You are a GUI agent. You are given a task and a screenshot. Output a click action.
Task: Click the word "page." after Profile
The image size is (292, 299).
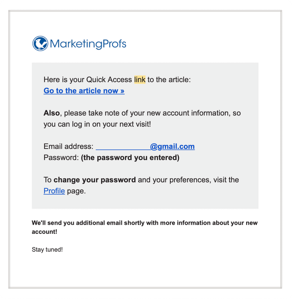pyautogui.click(x=77, y=191)
